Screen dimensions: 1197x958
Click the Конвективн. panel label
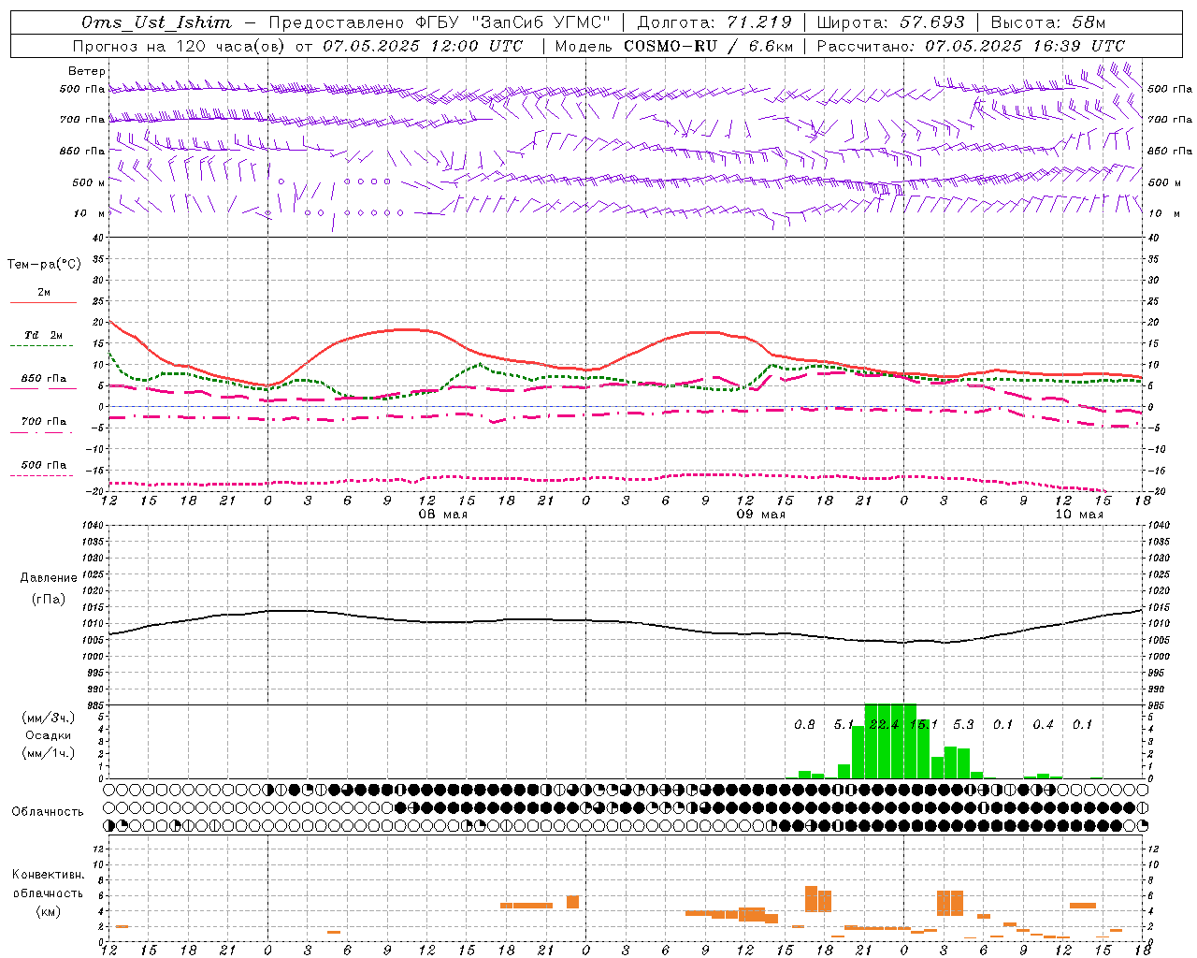click(x=49, y=875)
